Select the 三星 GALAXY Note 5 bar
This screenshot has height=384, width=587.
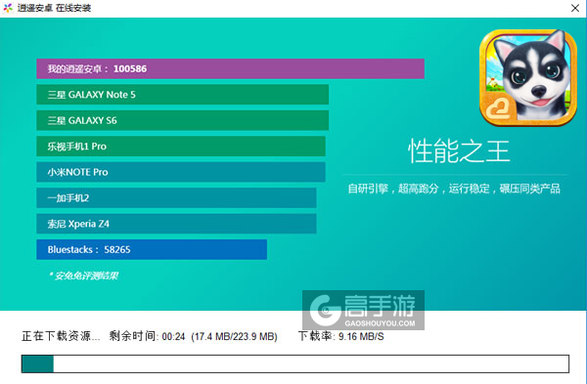(183, 95)
